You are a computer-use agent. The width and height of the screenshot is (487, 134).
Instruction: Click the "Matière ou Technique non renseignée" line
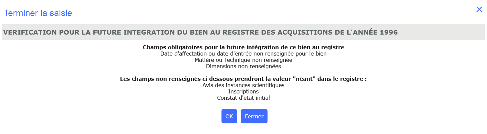pos(243,60)
